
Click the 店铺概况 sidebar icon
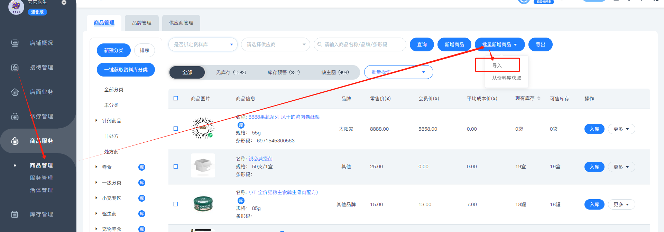pyautogui.click(x=15, y=43)
